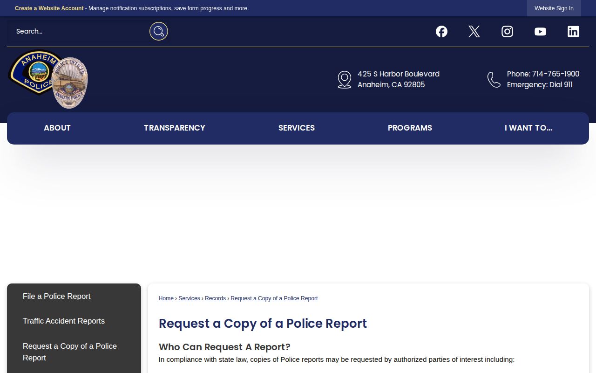Image resolution: width=596 pixels, height=373 pixels.
Task: Open the Facebook social icon
Action: coord(441,31)
